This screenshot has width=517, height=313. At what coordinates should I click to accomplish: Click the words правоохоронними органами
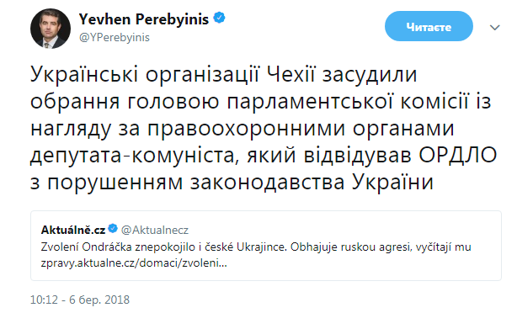[301, 129]
